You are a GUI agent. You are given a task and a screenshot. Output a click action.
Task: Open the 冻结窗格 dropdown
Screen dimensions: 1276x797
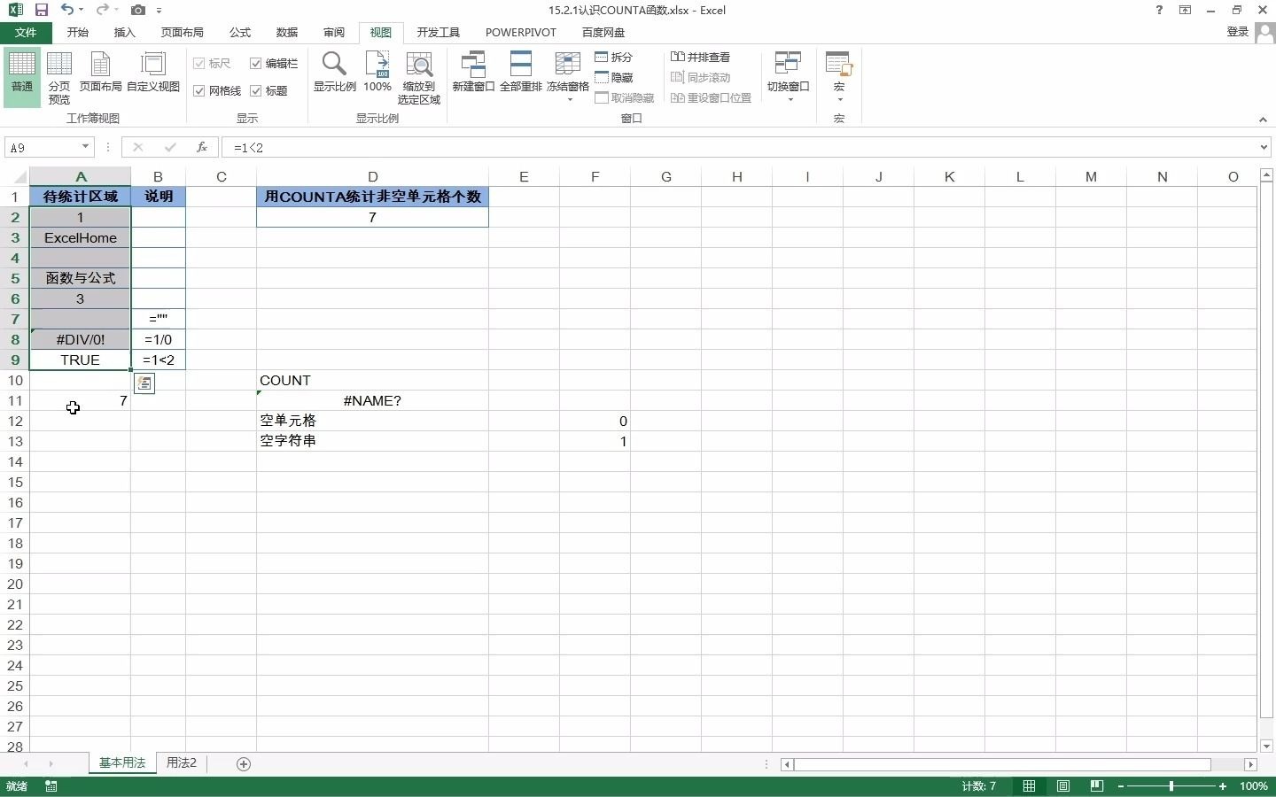(x=568, y=99)
